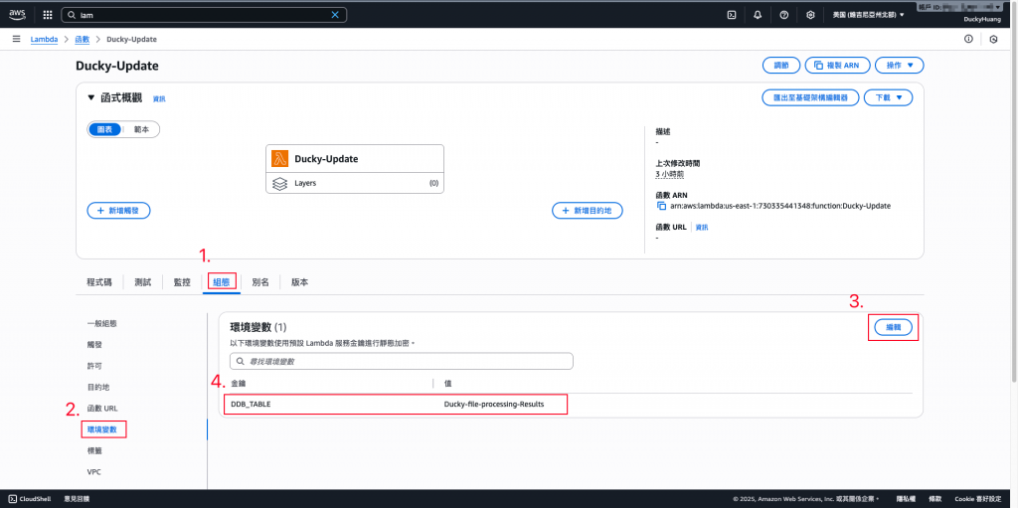Open 環境變數 in the side menu

click(x=103, y=429)
